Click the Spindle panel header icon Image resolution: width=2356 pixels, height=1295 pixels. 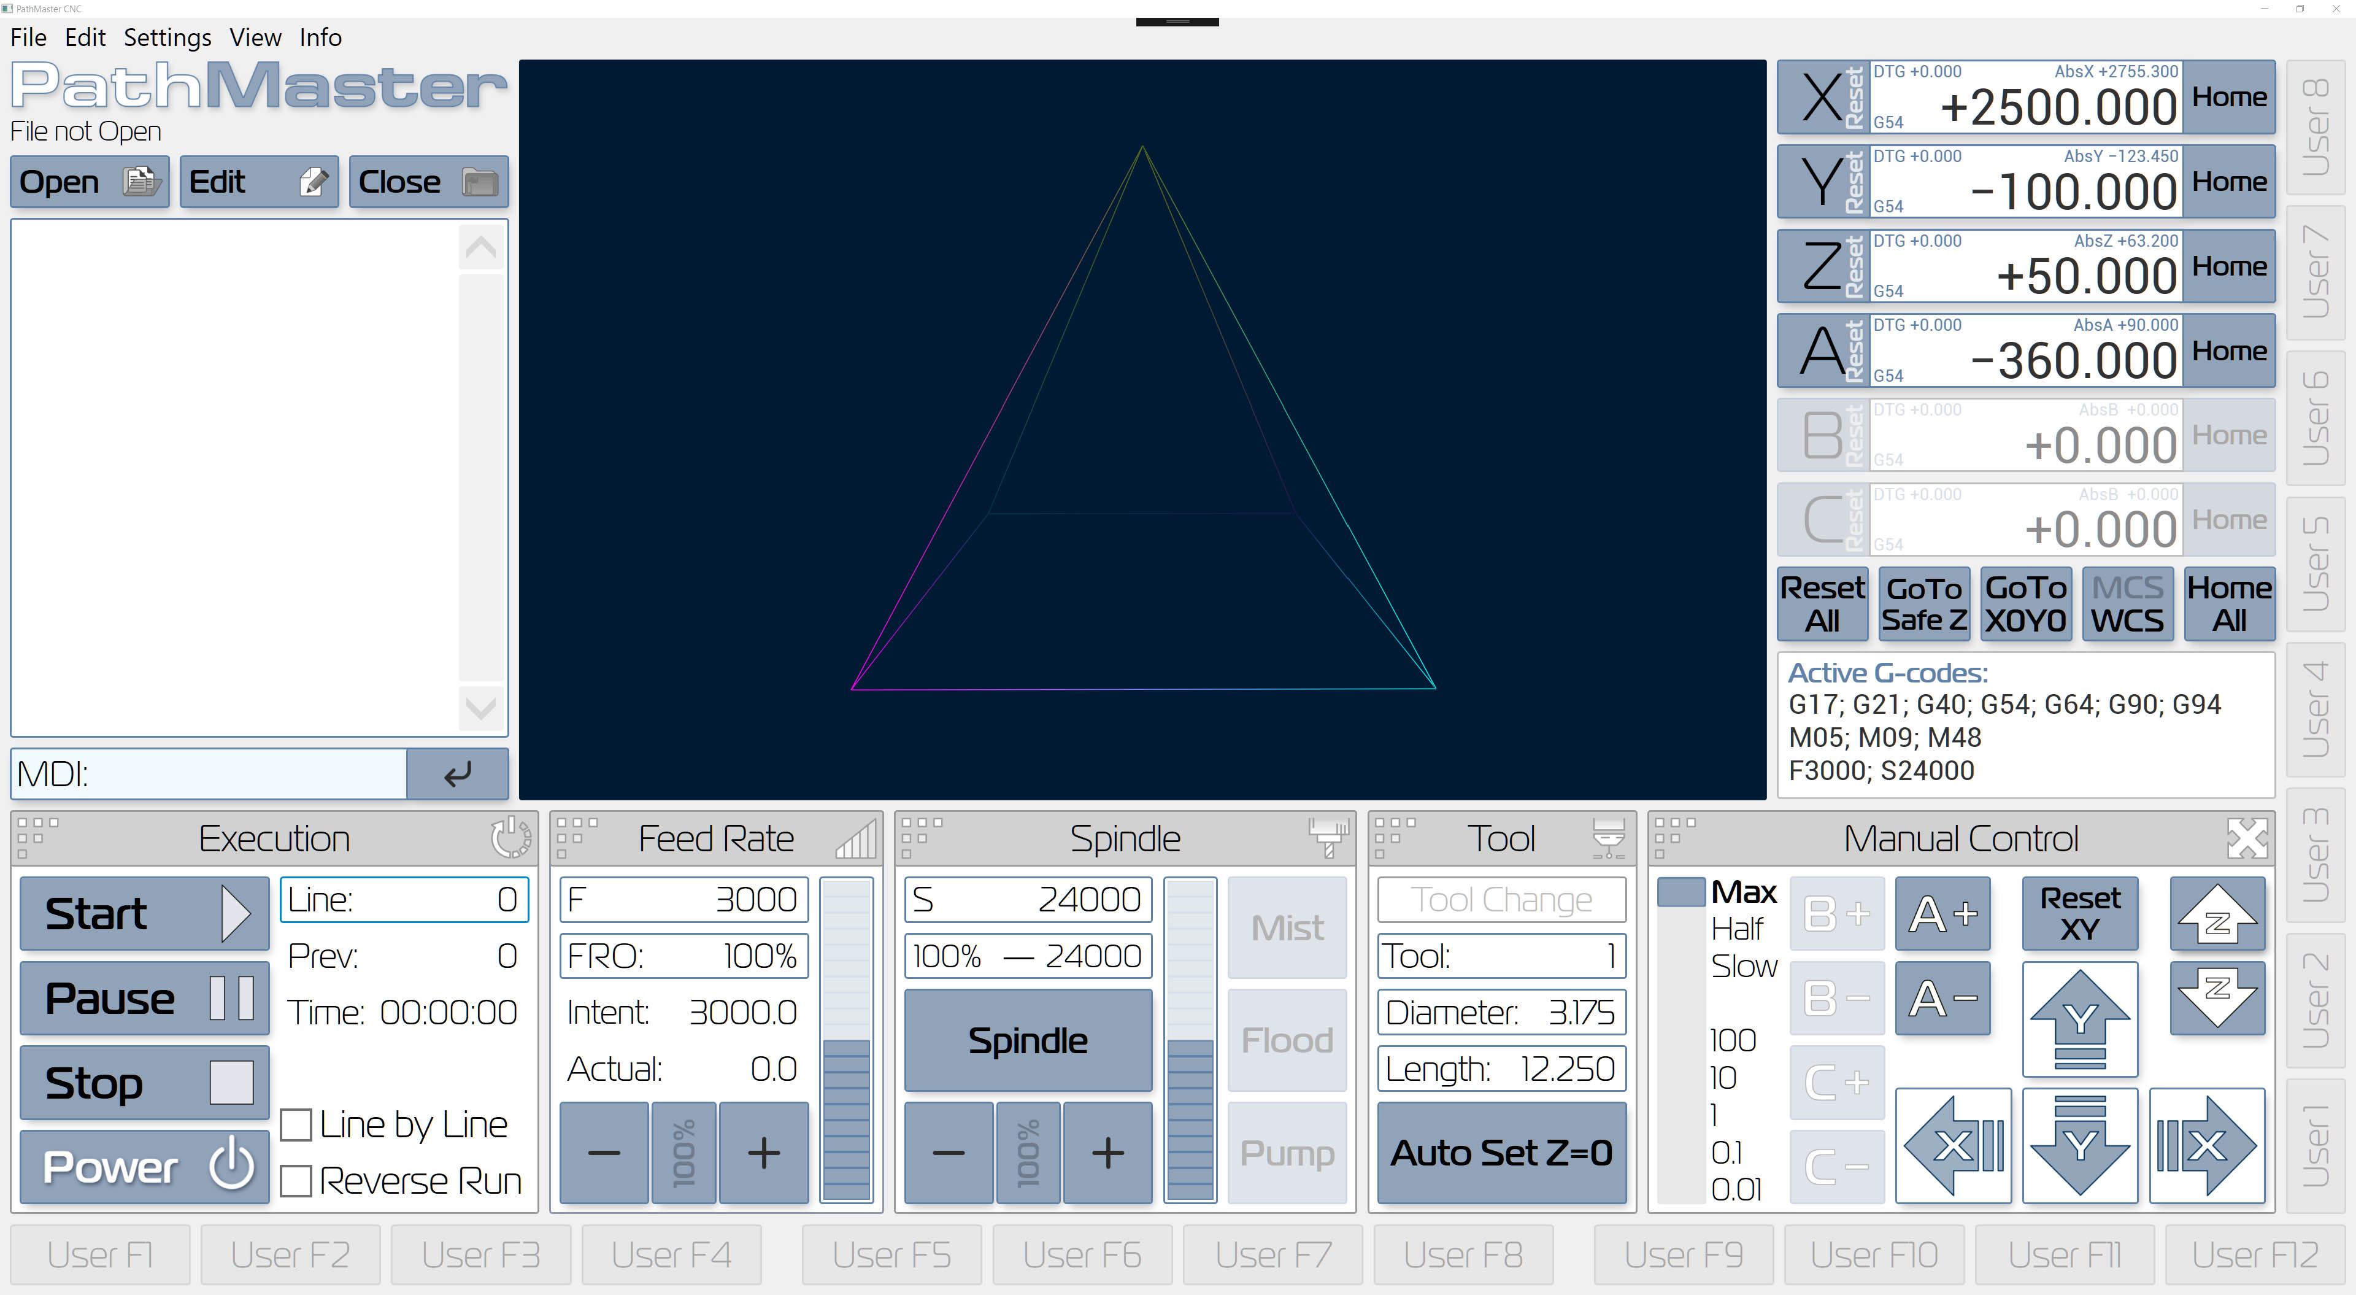tap(1328, 837)
